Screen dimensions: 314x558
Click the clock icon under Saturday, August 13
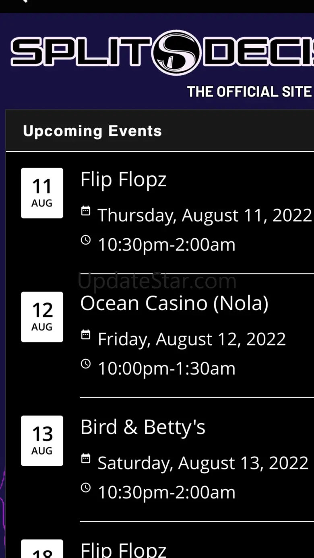pos(86,488)
